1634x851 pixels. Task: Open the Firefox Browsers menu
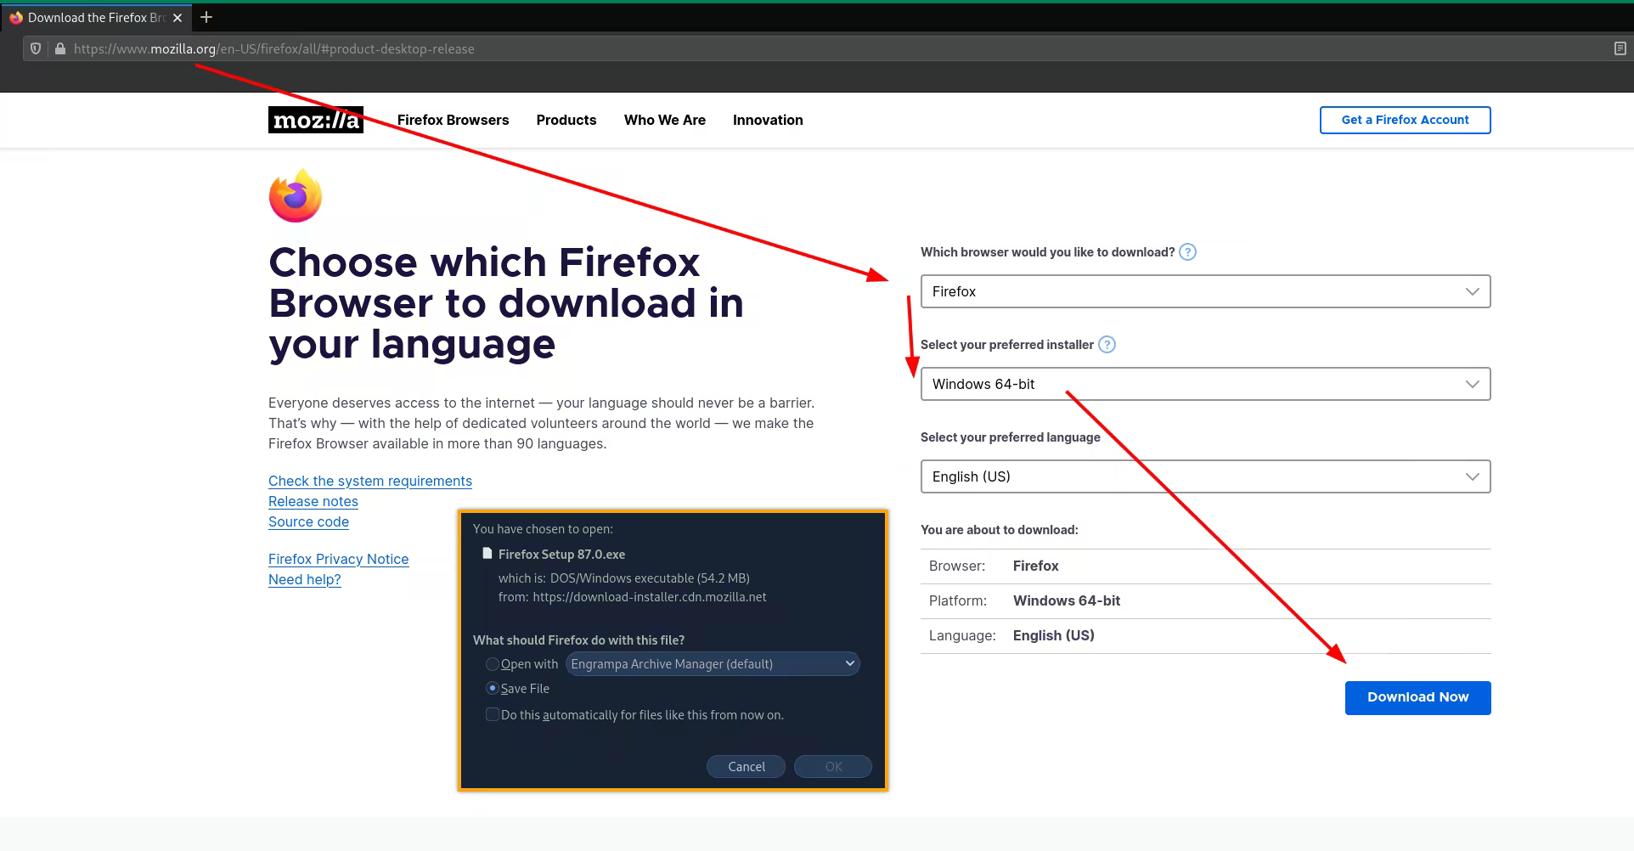click(x=453, y=120)
